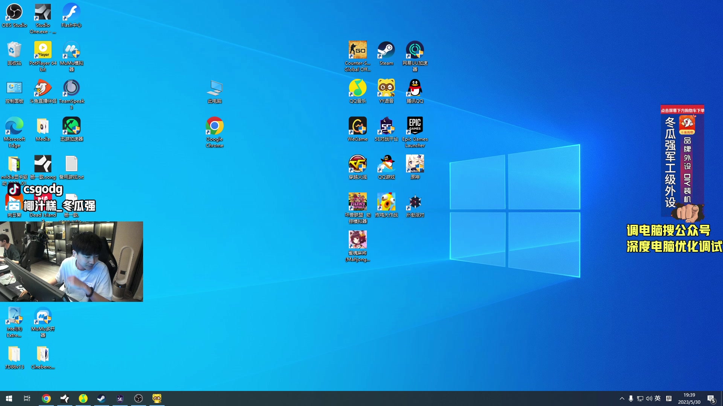723x406 pixels.
Task: Open the Control Panel (控制面板) icon
Action: 14,91
